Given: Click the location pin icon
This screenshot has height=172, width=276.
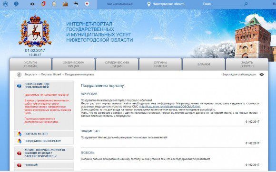Looking at the screenshot, I should click(149, 4).
